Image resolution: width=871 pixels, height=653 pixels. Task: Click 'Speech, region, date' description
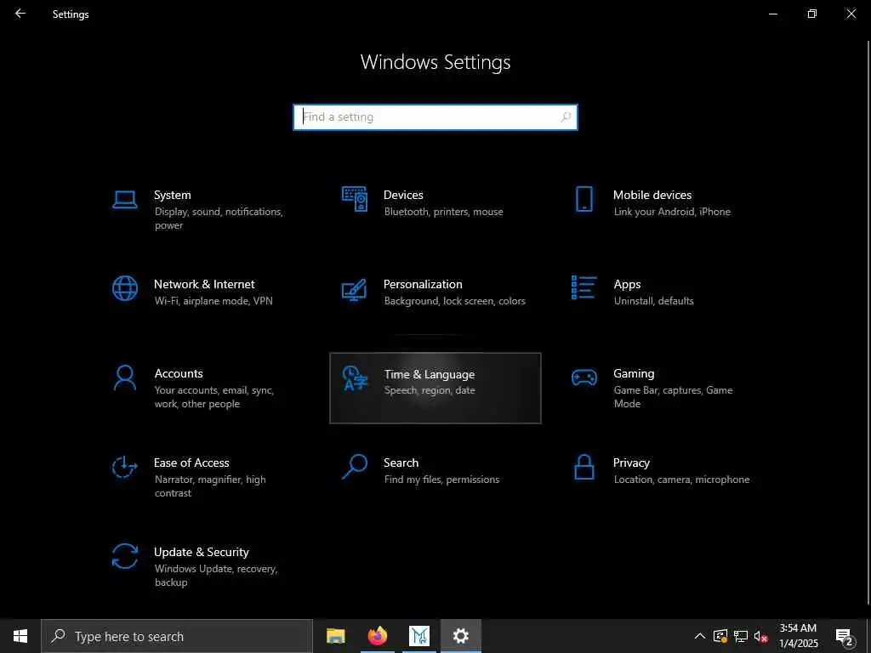point(430,390)
